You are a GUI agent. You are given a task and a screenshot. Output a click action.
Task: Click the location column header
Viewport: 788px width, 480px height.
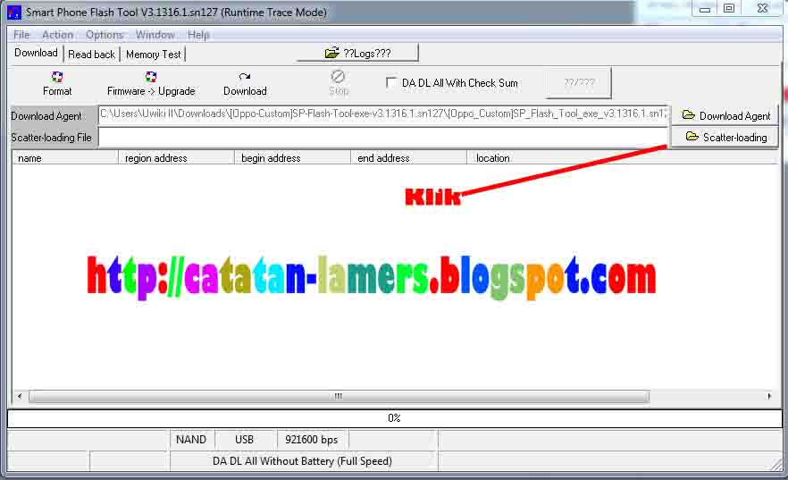622,158
